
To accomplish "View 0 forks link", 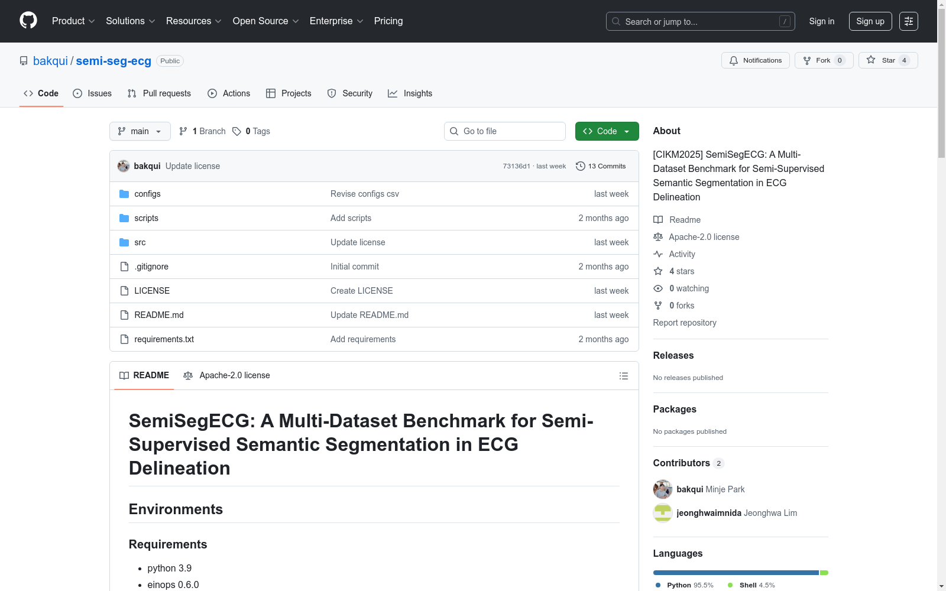I will [x=674, y=306].
